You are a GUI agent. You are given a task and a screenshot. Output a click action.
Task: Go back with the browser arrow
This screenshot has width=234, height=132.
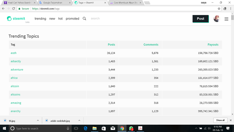click(x=3, y=9)
